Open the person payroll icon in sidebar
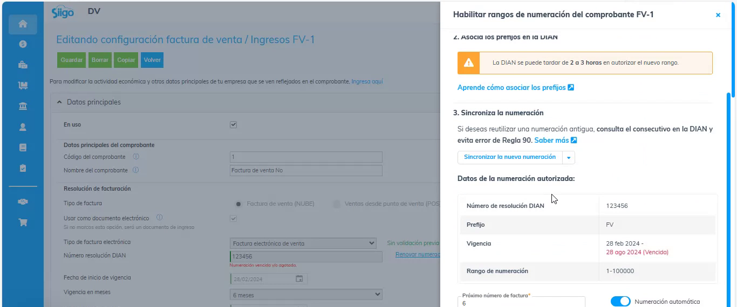Viewport: 737px width, 307px height. 23,127
